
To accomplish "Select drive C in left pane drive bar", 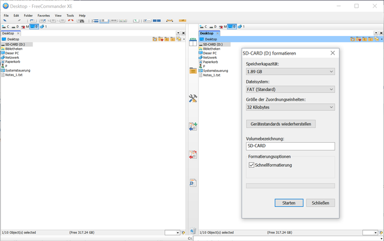I will pyautogui.click(x=5, y=26).
